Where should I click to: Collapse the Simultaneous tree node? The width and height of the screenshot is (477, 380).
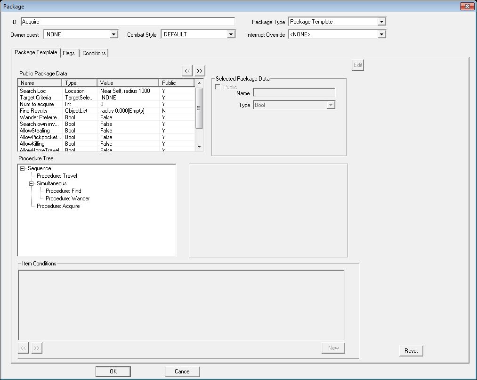32,183
